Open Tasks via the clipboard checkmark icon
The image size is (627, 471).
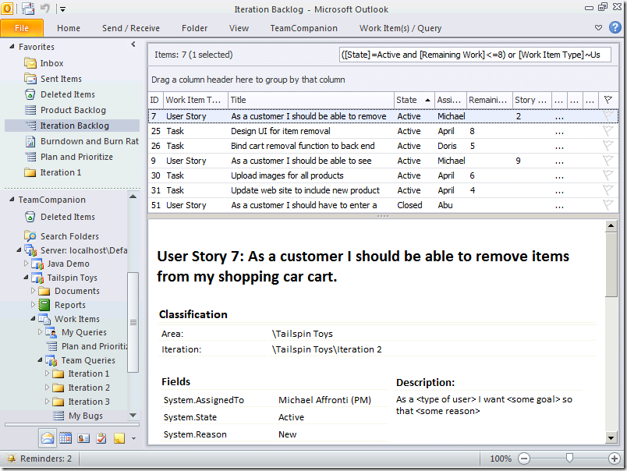pyautogui.click(x=101, y=438)
